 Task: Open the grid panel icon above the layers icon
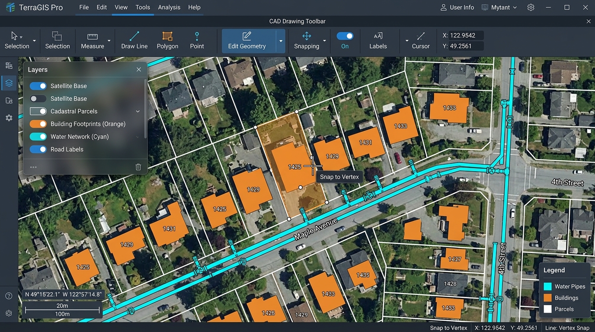pos(9,66)
